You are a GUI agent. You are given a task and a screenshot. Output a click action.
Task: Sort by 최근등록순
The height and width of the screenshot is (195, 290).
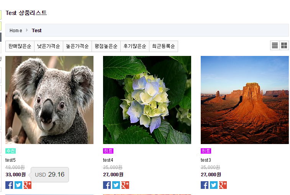click(x=164, y=46)
